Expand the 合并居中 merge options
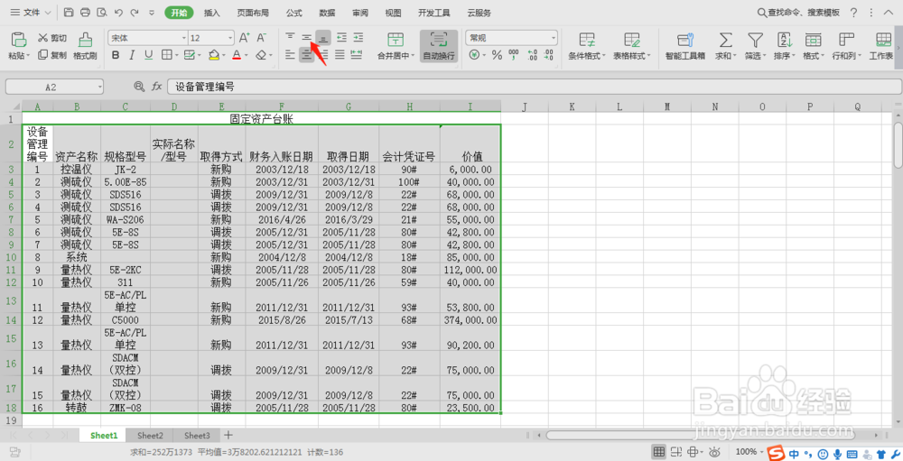This screenshot has width=903, height=461. point(413,56)
